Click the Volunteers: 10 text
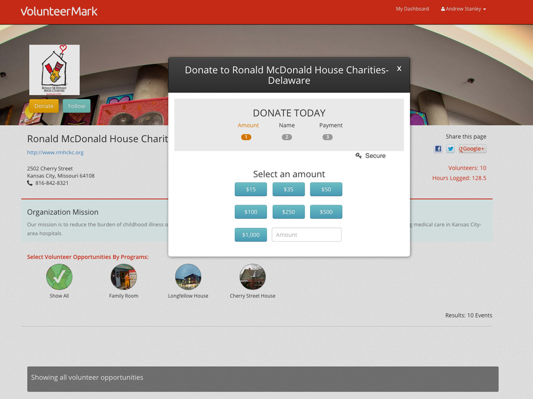 click(x=467, y=168)
